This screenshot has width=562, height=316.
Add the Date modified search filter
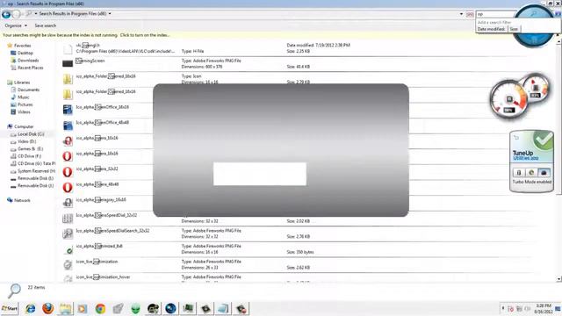pyautogui.click(x=492, y=29)
